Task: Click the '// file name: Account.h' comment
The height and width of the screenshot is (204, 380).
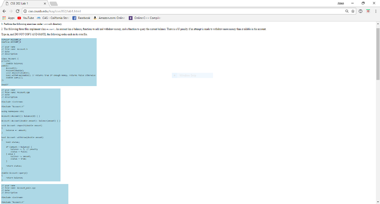Action: point(14,49)
